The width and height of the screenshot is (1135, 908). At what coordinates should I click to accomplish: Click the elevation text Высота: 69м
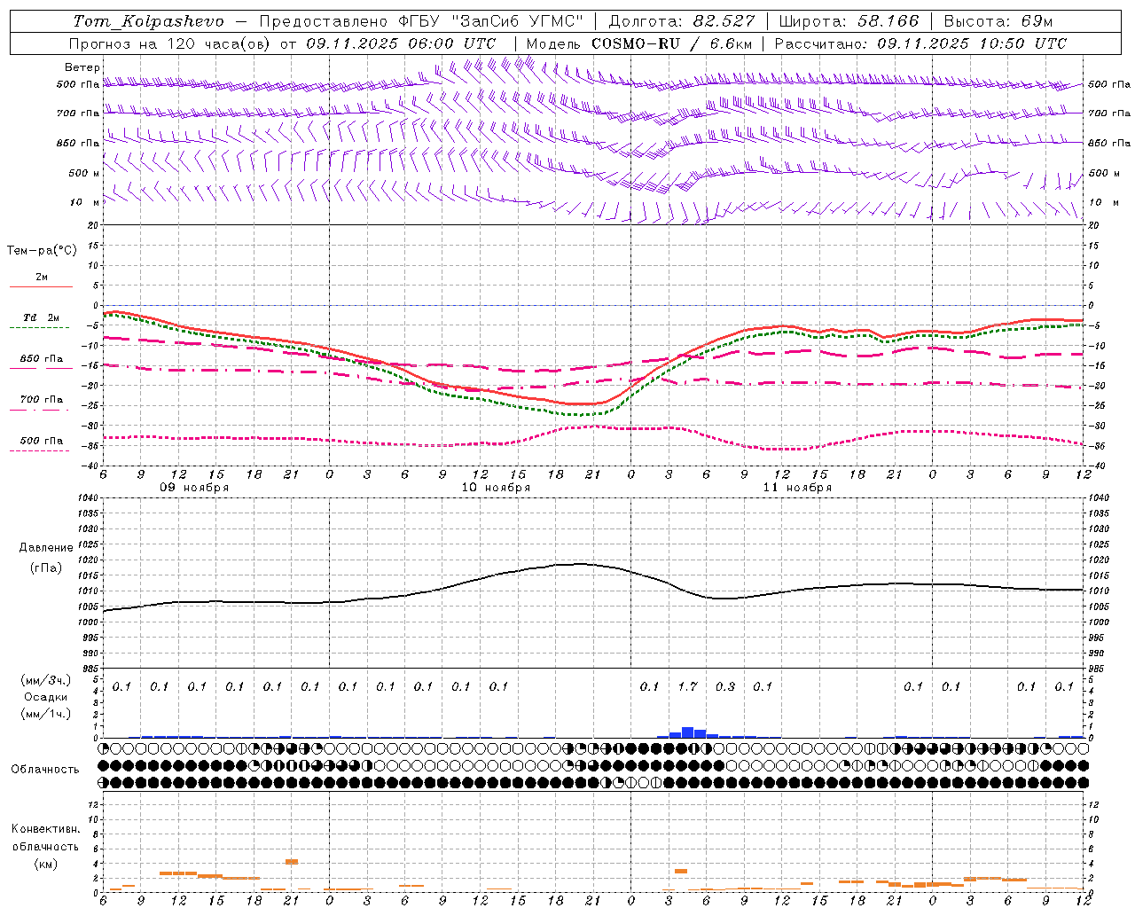998,21
